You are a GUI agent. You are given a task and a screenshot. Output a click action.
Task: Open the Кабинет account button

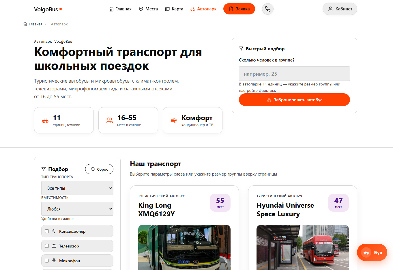click(x=340, y=9)
